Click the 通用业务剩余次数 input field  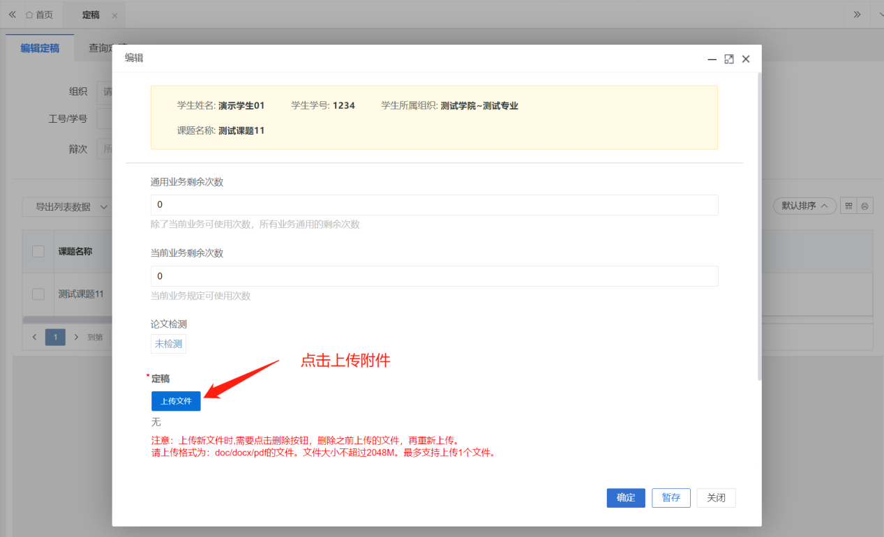[434, 205]
